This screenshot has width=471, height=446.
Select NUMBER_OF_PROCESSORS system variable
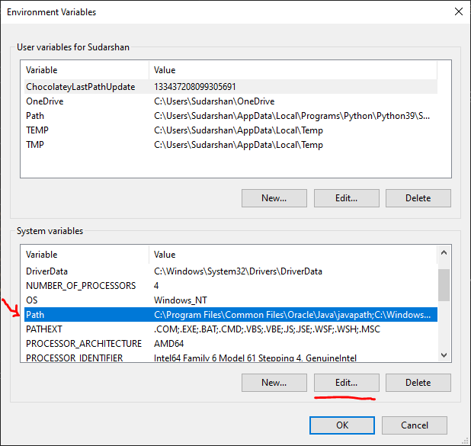(80, 286)
